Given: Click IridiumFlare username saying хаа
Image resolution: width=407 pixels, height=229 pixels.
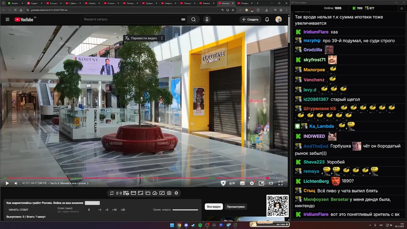Looking at the screenshot, I should (316, 32).
